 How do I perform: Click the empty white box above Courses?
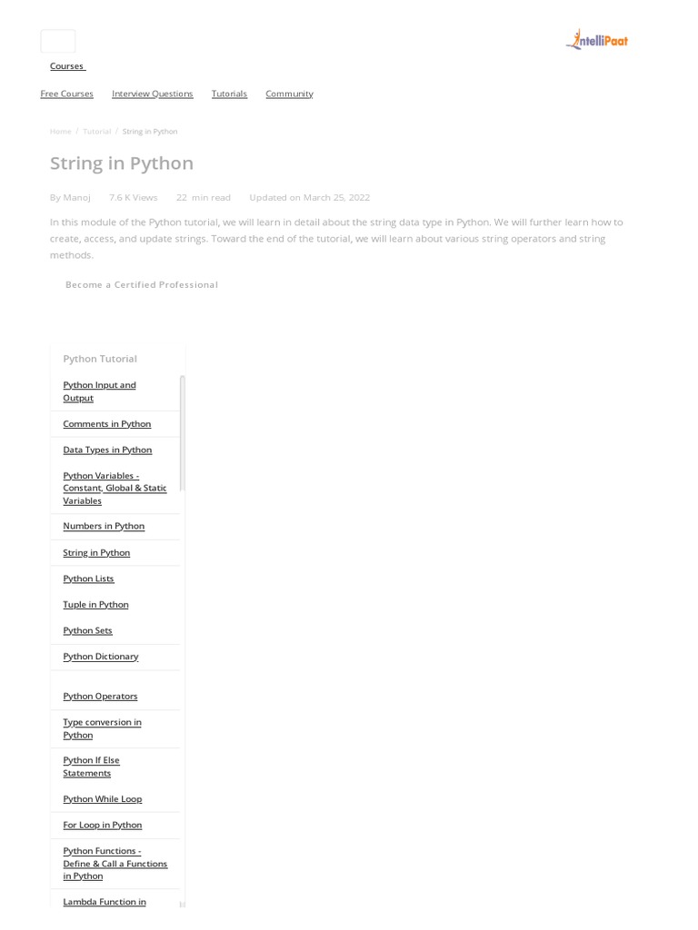[58, 41]
